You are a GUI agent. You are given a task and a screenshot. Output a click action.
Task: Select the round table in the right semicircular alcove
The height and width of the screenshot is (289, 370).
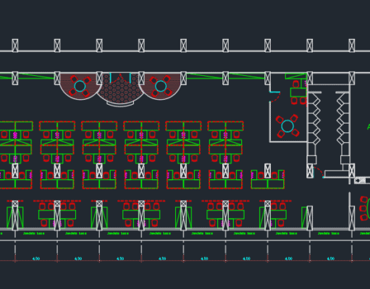click(161, 86)
